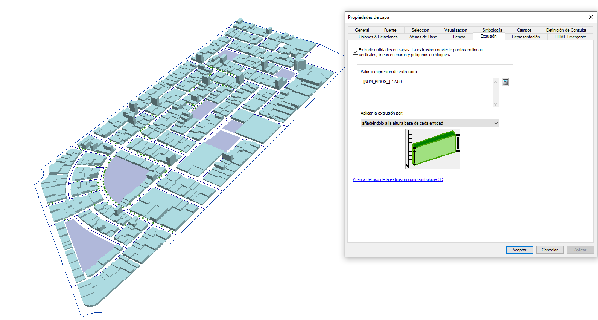Expand the Aplicar la extrusión por dropdown
Viewport: 598px width, 320px height.
coord(496,123)
